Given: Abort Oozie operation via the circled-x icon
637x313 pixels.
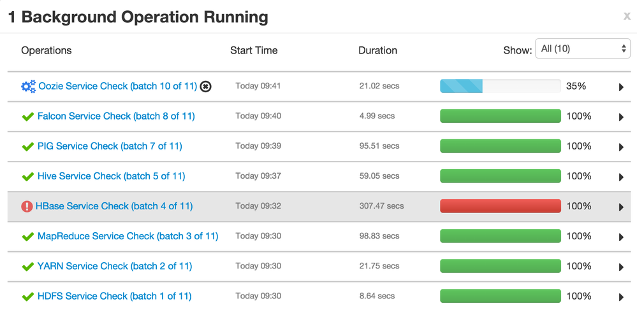Looking at the screenshot, I should 205,87.
